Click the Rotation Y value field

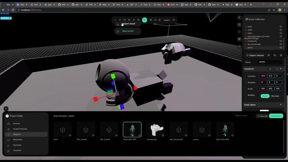270,82
